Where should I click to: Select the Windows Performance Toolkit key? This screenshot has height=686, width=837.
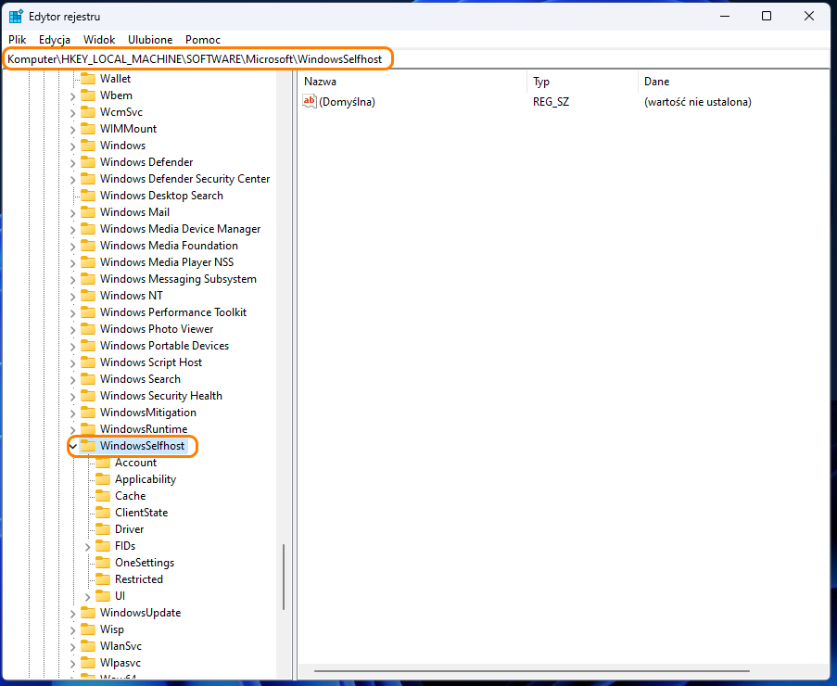(x=173, y=311)
